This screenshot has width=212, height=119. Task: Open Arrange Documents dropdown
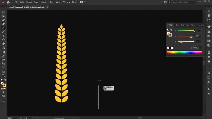tap(83, 2)
